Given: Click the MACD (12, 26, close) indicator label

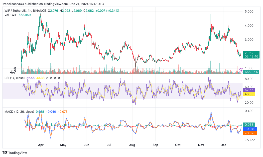Looking at the screenshot, I should point(19,111).
